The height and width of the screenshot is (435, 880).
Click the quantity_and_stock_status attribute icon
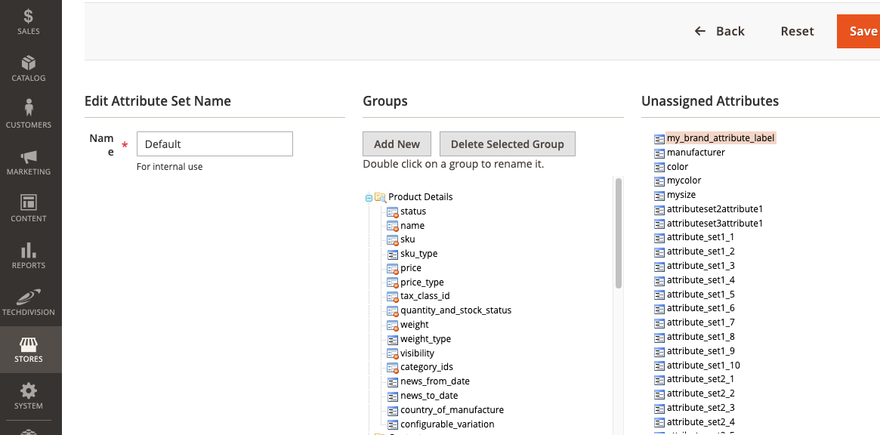[393, 310]
